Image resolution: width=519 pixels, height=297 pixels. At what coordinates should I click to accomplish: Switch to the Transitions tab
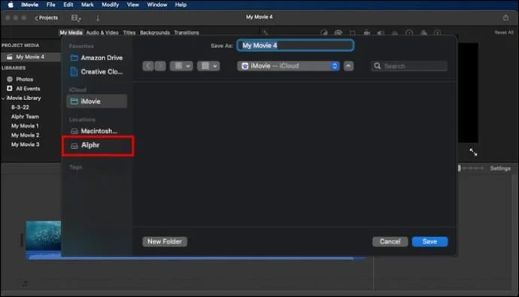187,33
